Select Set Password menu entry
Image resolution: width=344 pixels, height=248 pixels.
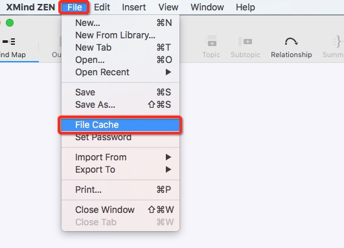pyautogui.click(x=120, y=137)
